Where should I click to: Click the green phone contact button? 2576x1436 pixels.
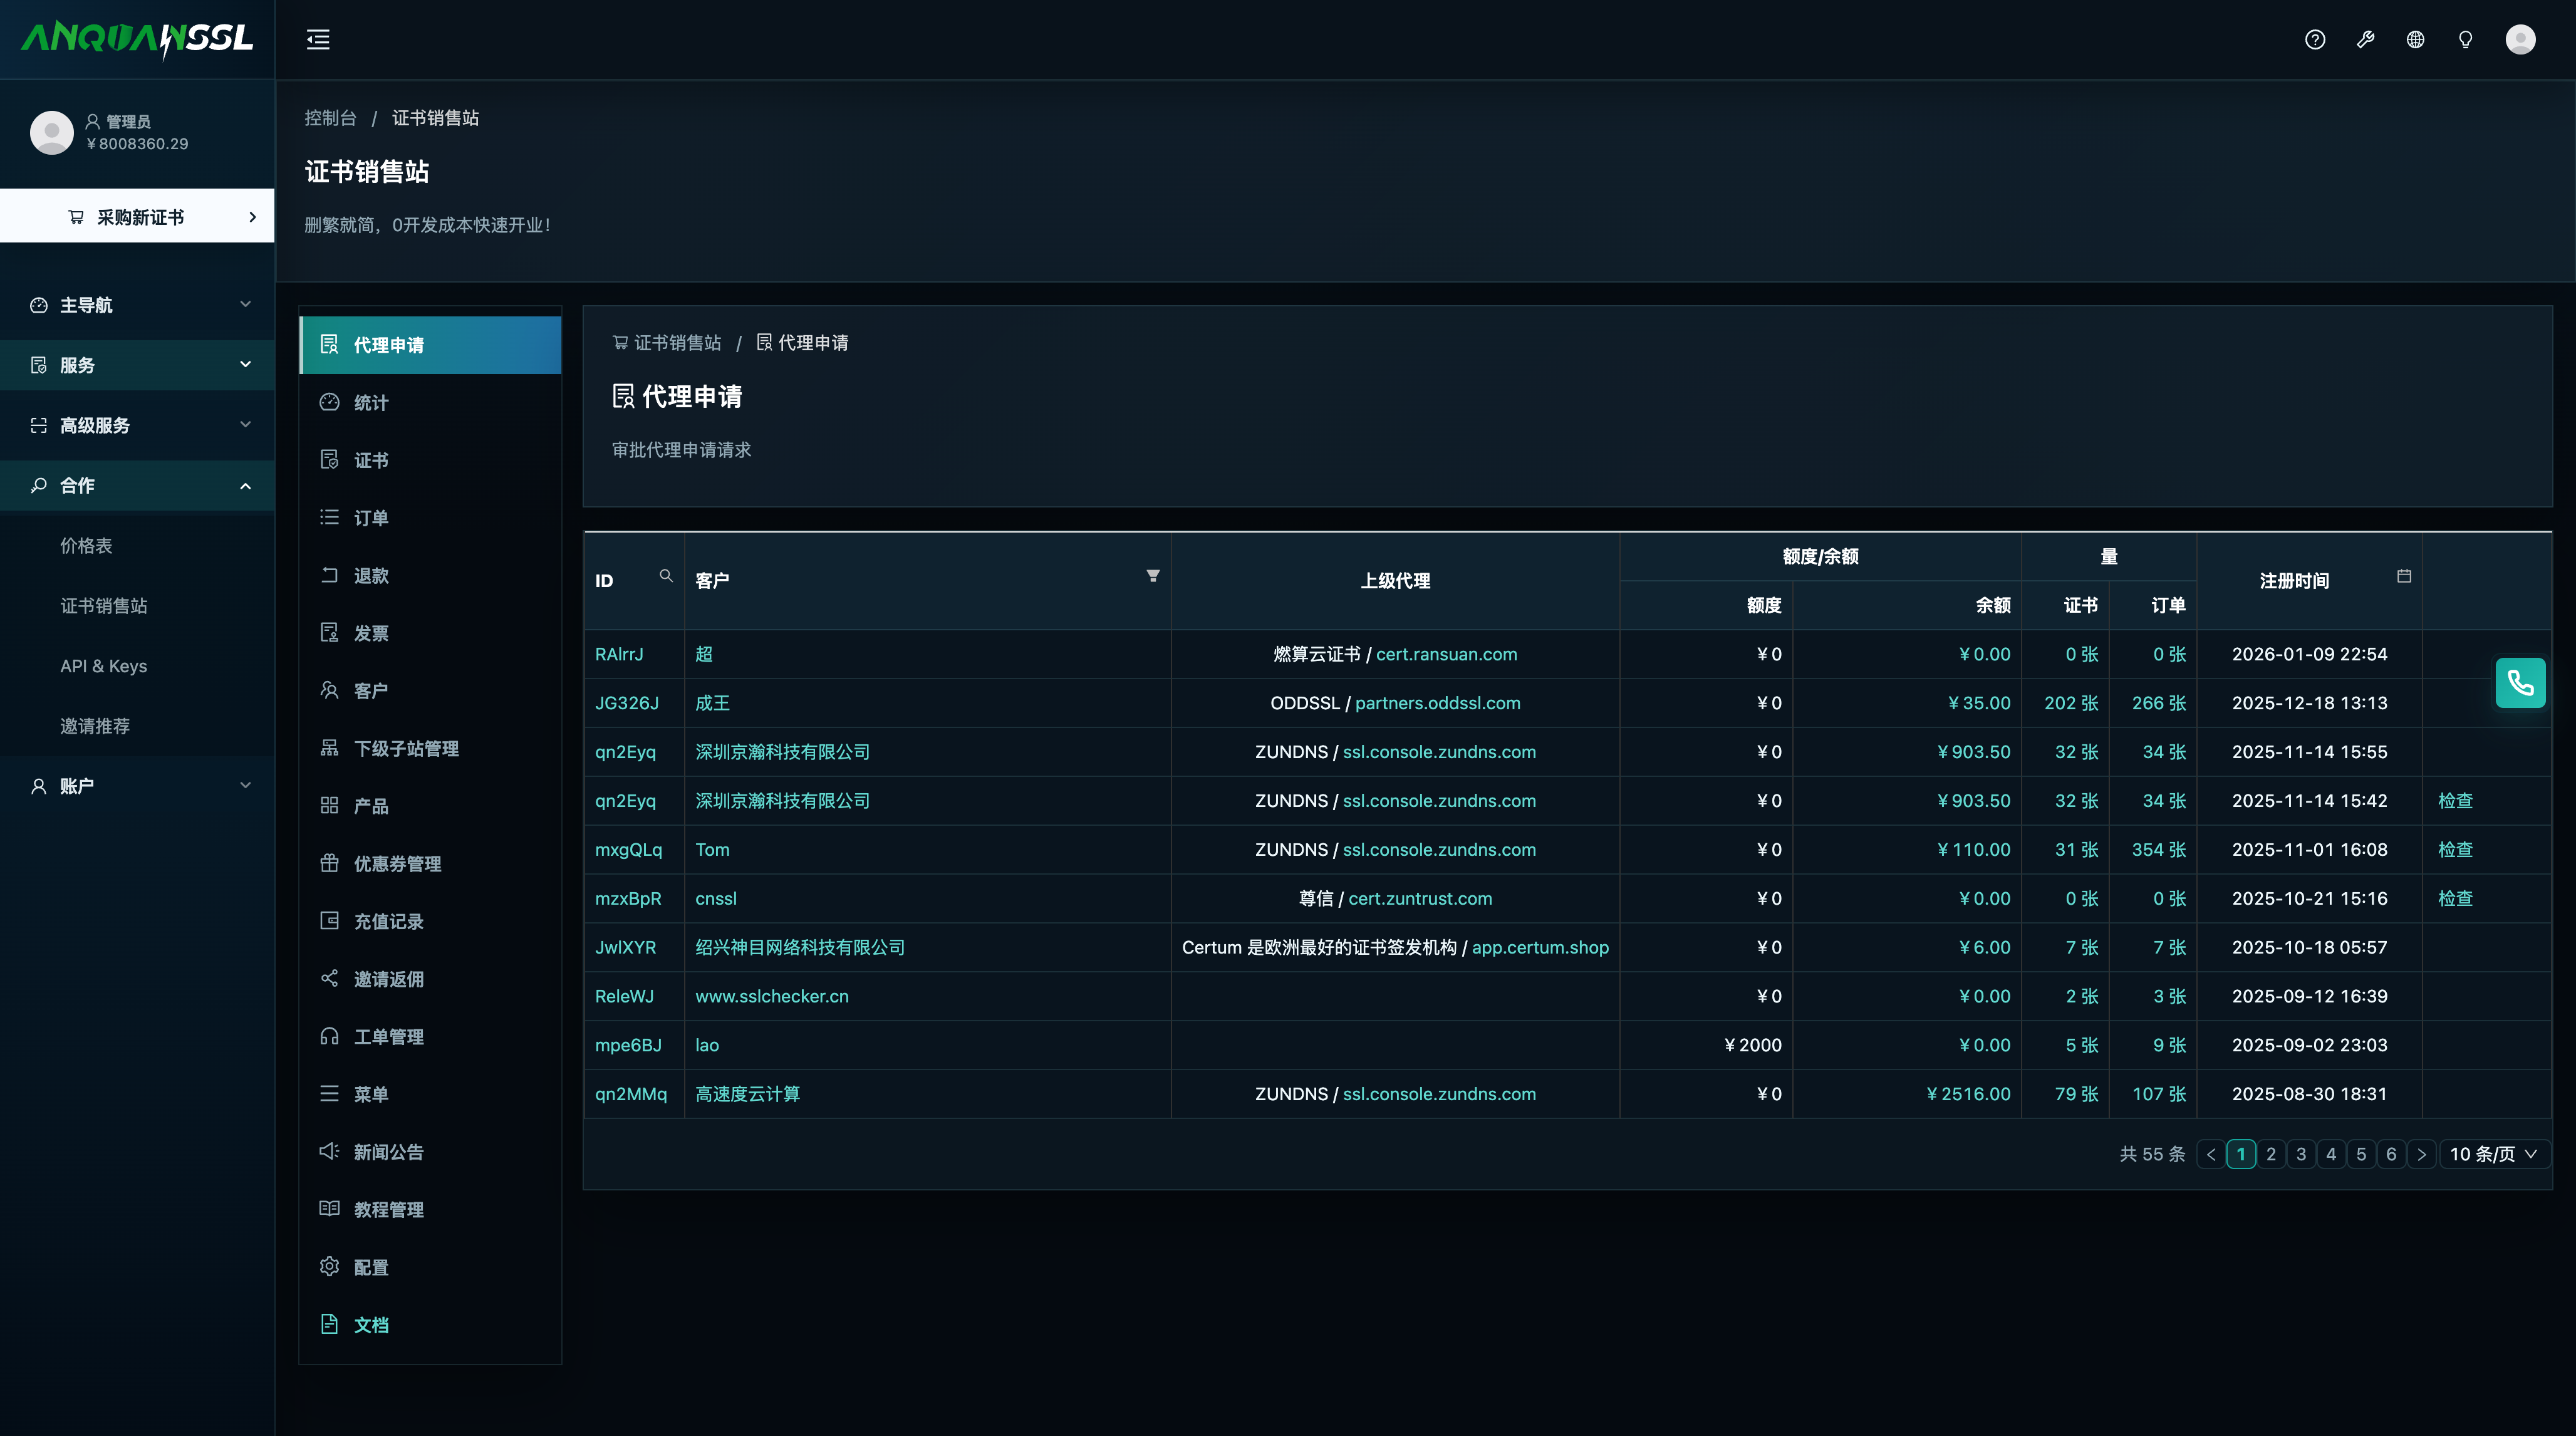2520,683
